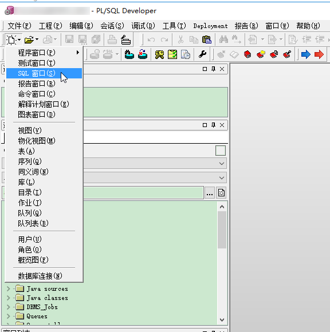Image resolution: width=330 pixels, height=332 pixels.
Task: Close the lower docked panel
Action: tap(222, 125)
